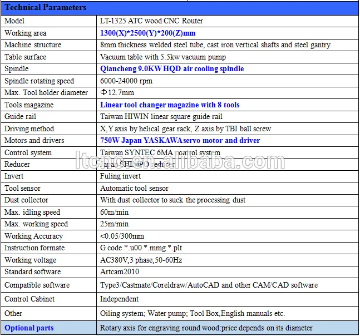Viewport: 360px width, 336px height.
Task: Click the "Technical Parameters" header text
Action: click(x=45, y=7)
